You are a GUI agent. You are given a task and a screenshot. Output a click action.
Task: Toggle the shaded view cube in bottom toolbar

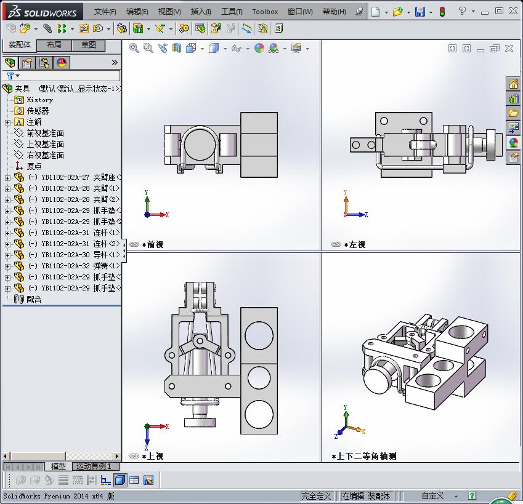pos(120,480)
